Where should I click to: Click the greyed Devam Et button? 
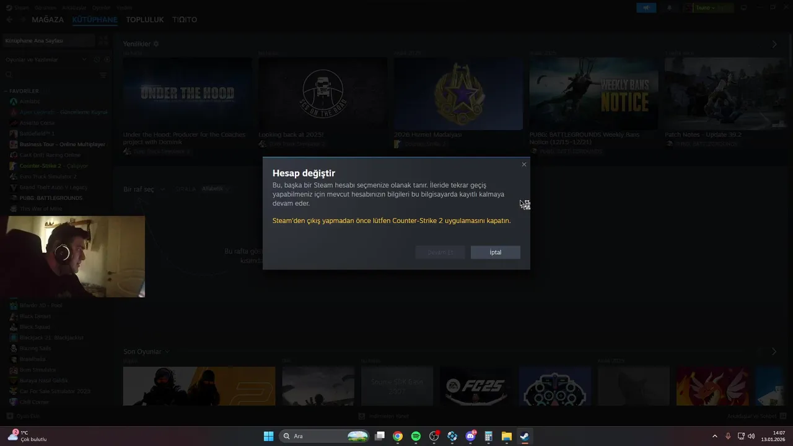440,252
